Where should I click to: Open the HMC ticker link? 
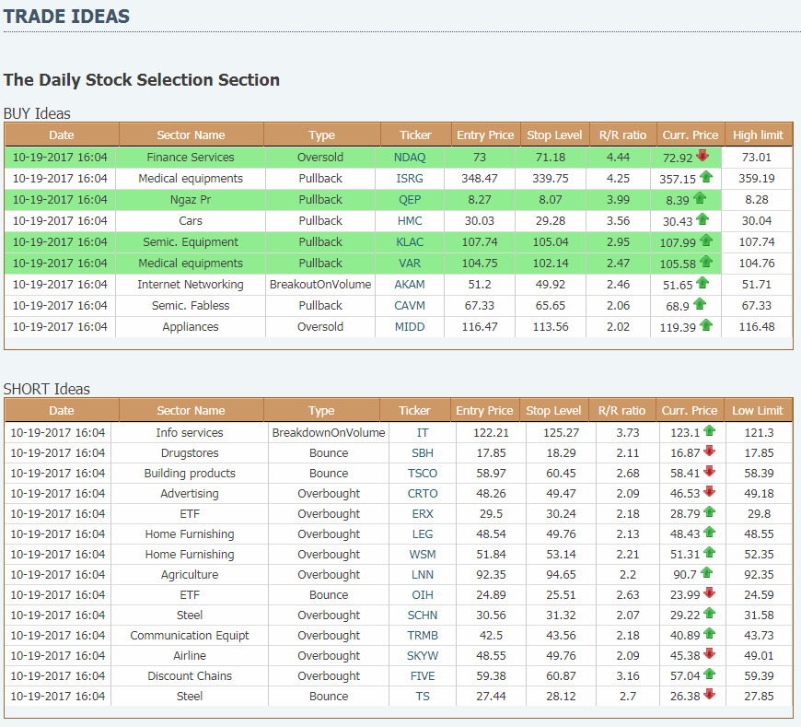click(410, 221)
